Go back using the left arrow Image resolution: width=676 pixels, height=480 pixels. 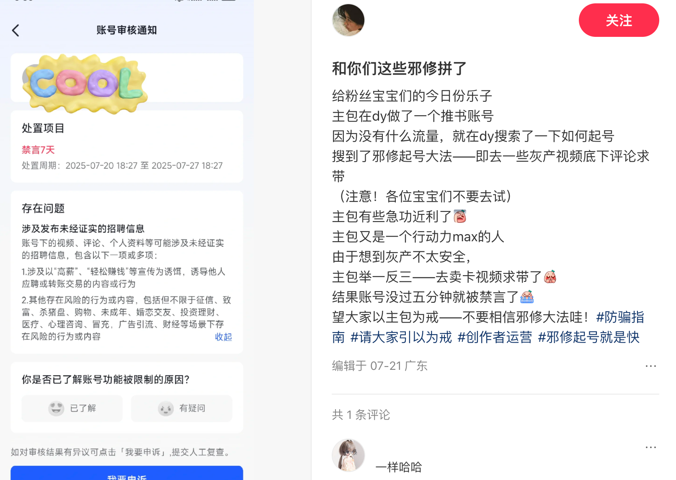click(x=16, y=30)
